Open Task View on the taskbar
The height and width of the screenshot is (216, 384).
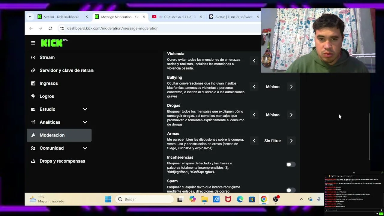click(180, 199)
